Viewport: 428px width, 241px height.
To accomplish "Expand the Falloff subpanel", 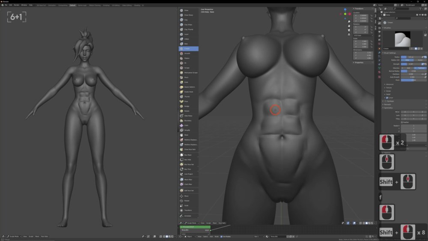I will pyautogui.click(x=389, y=94).
